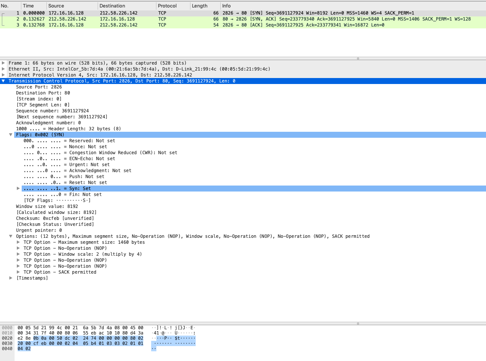
Task: Select Window size value: 8192 field
Action: pos(47,206)
